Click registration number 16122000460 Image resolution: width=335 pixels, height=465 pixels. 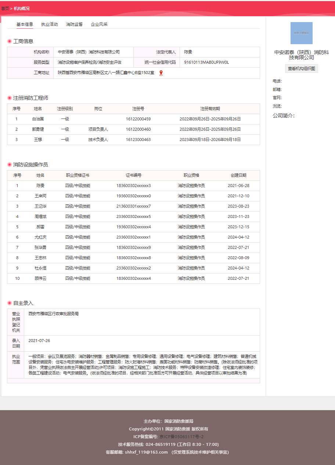click(138, 130)
